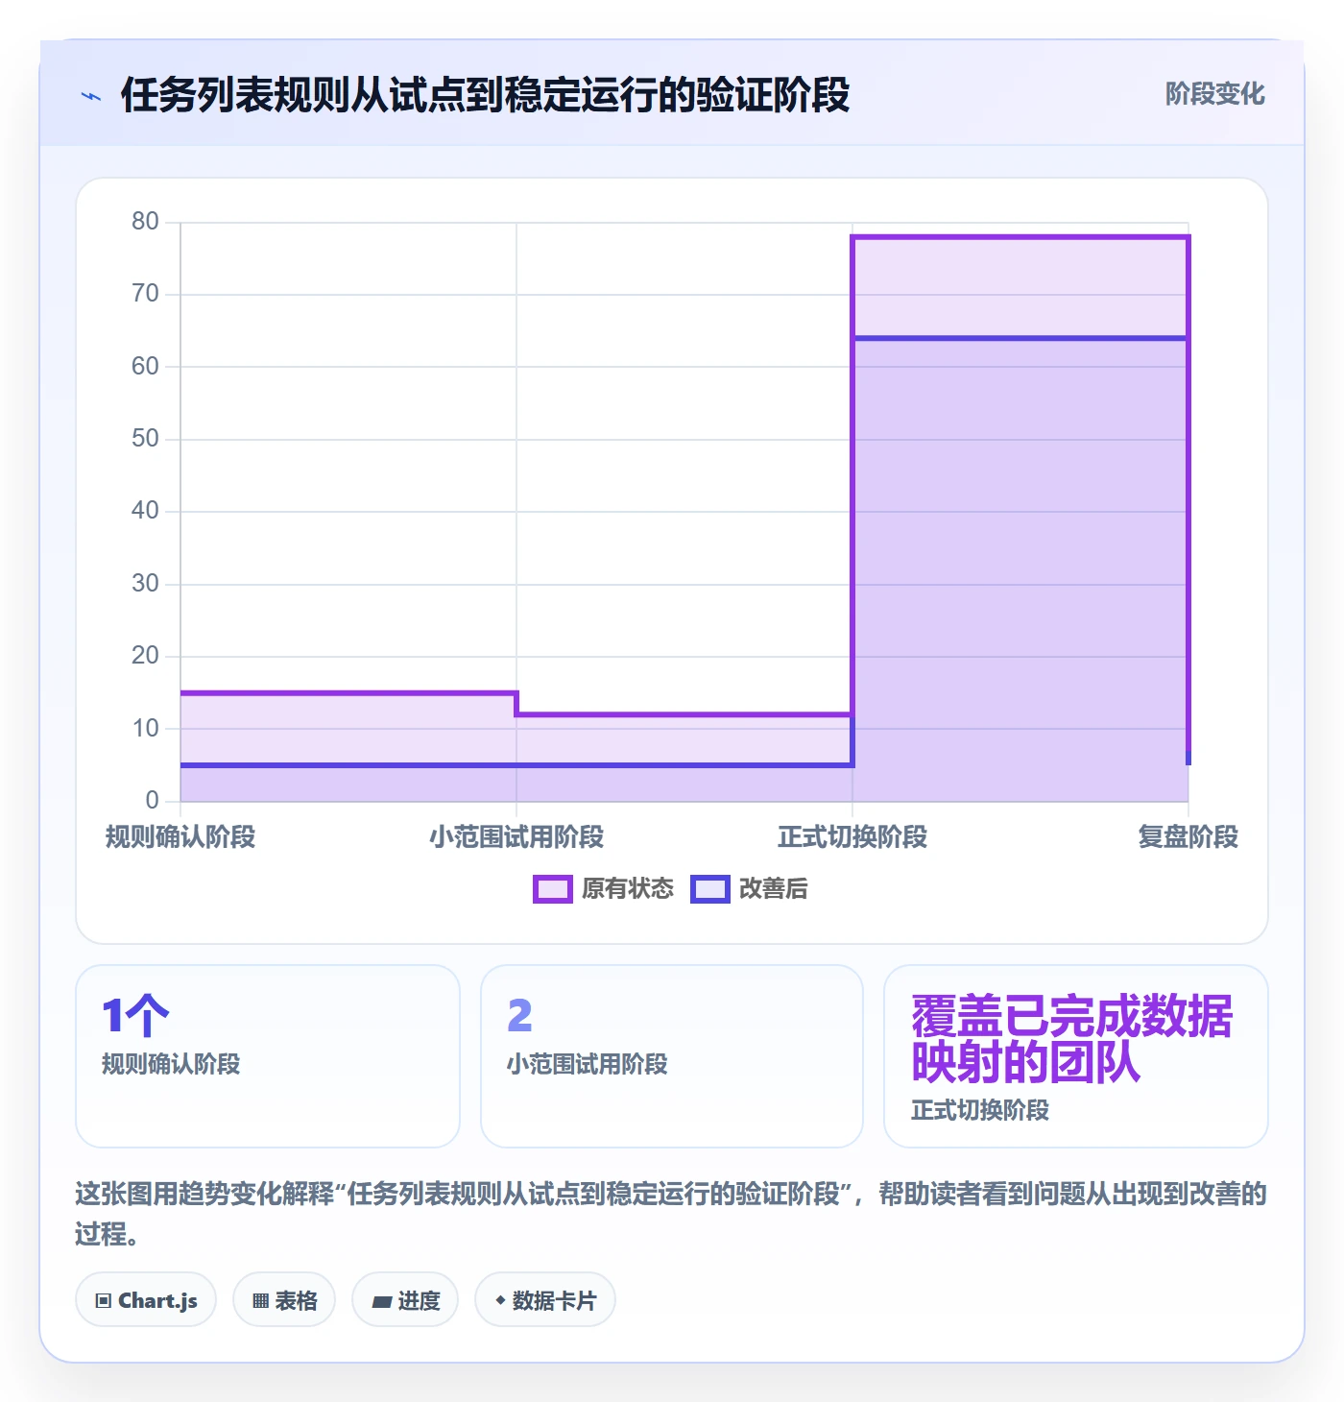Select the 数据卡片 tag chip
This screenshot has height=1402, width=1344.
tap(545, 1300)
